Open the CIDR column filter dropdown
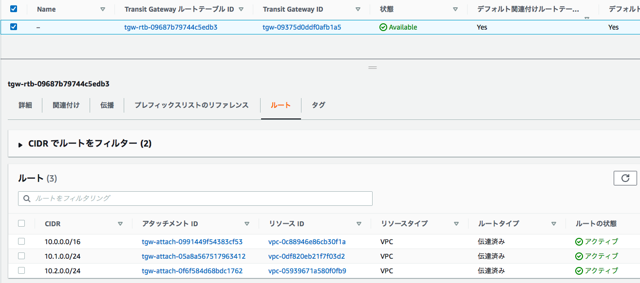 [120, 223]
